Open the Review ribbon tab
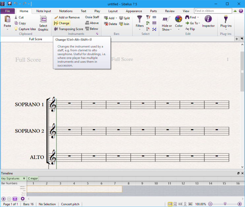Screen dimensions: 245x207 [170, 11]
